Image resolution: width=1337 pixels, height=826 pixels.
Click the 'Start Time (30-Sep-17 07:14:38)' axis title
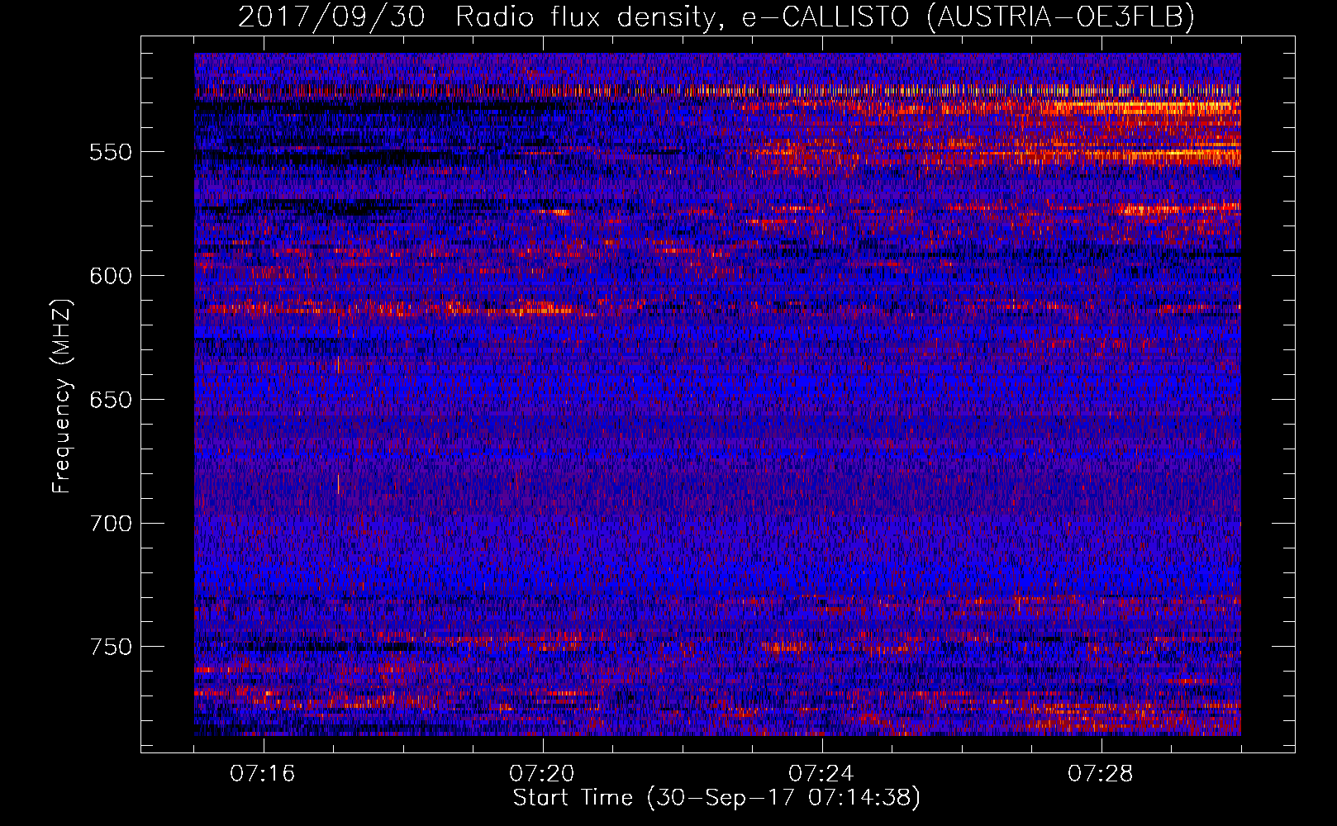tap(716, 798)
